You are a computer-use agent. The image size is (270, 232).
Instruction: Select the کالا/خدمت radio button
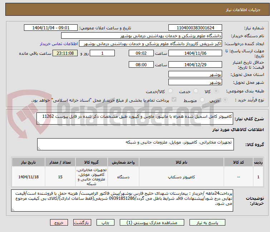coord(170,91)
